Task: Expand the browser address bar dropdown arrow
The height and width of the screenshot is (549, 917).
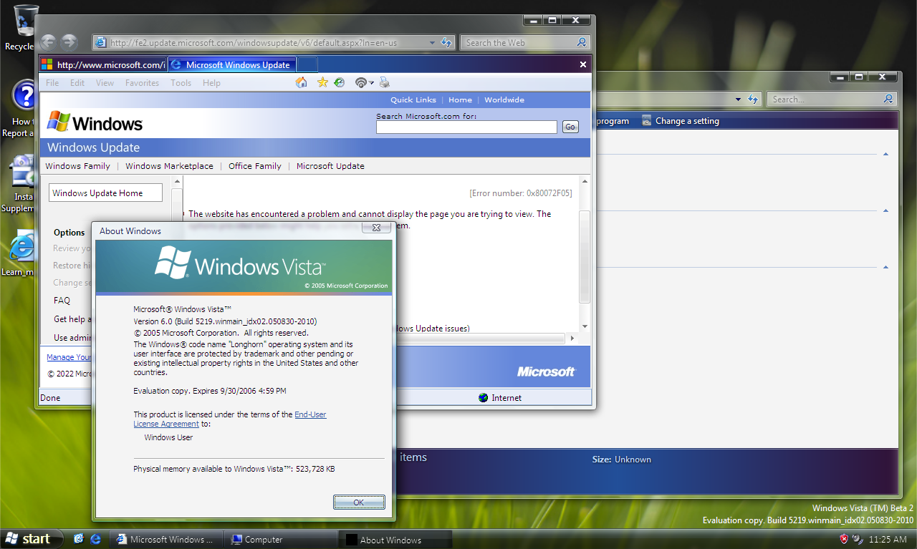Action: click(432, 43)
